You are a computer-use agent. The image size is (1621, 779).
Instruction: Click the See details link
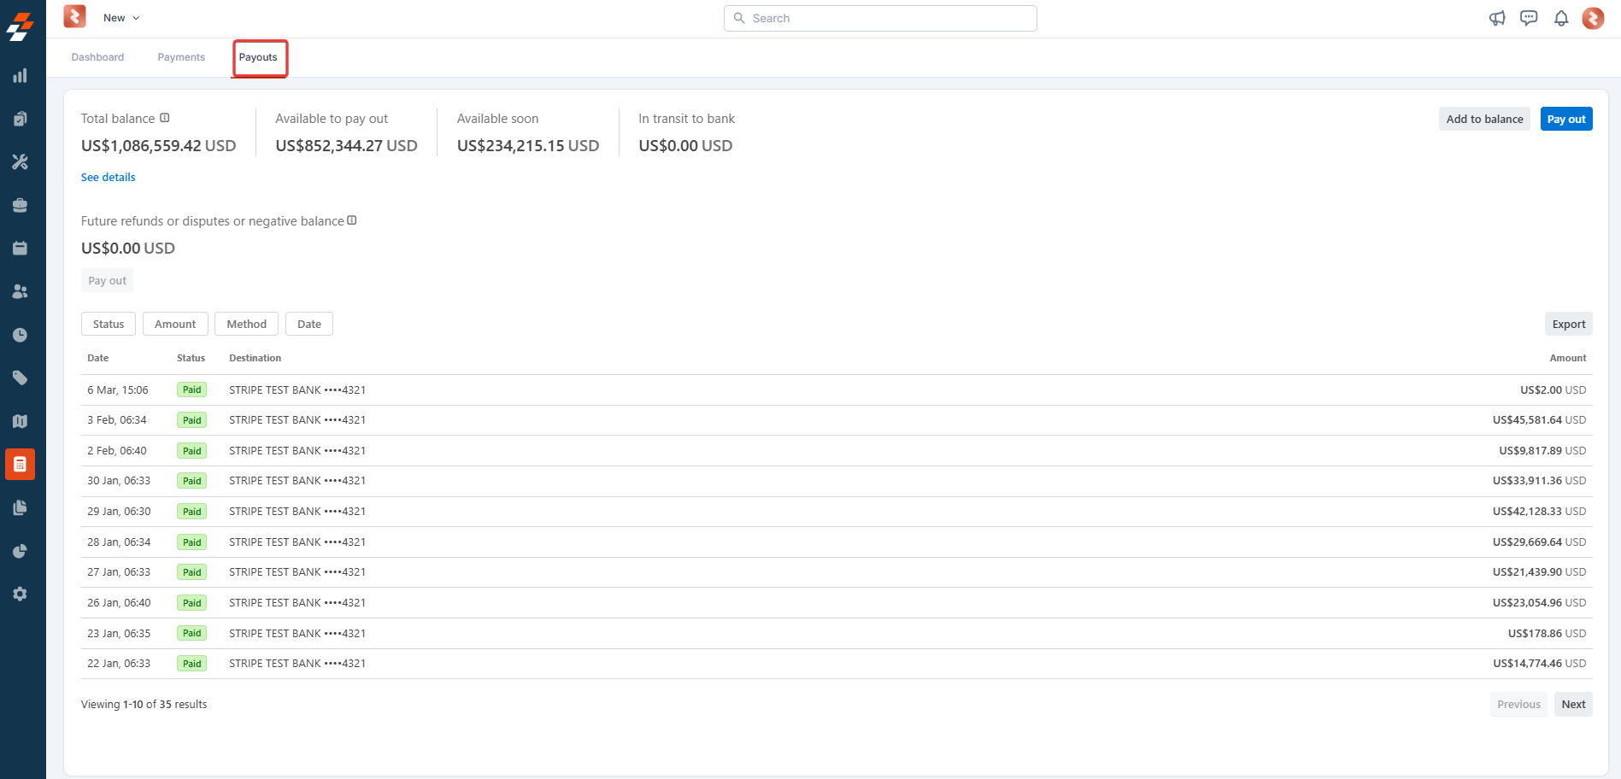click(x=108, y=177)
